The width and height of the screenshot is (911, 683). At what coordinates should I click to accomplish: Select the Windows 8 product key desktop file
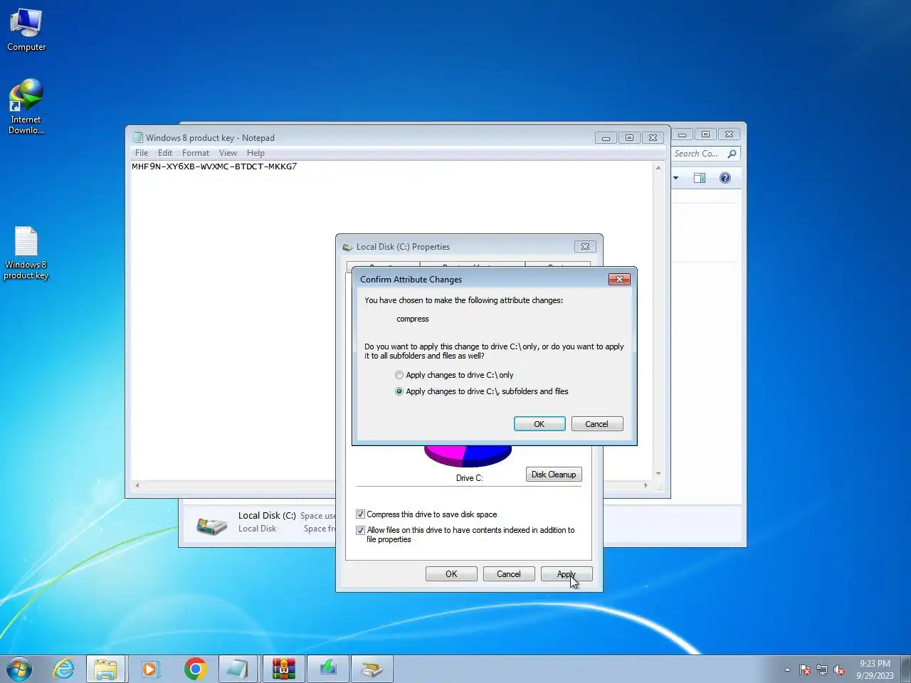click(26, 254)
